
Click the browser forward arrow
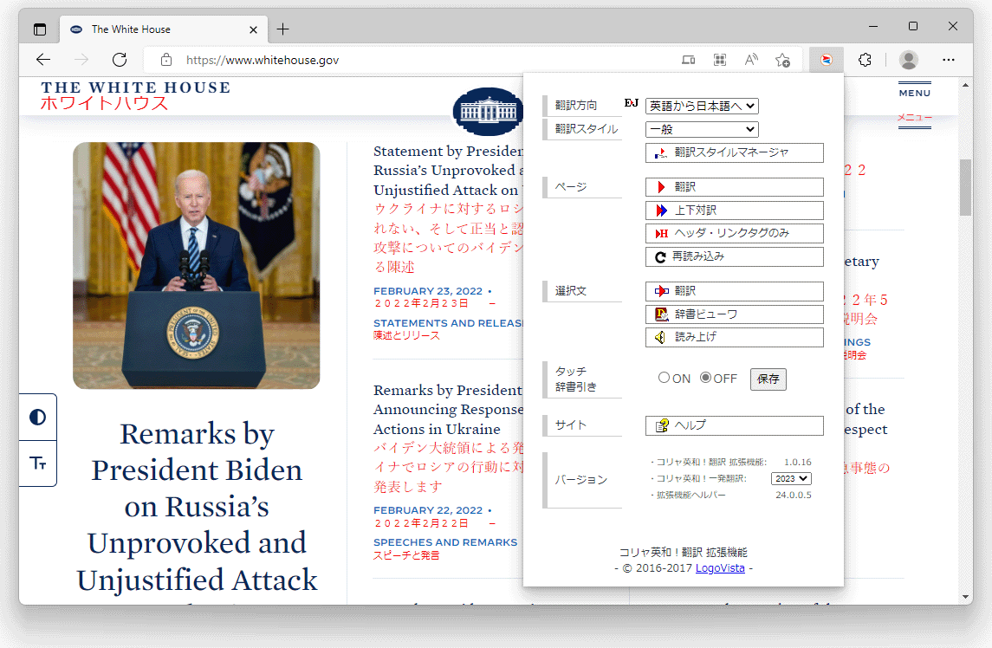pos(81,60)
